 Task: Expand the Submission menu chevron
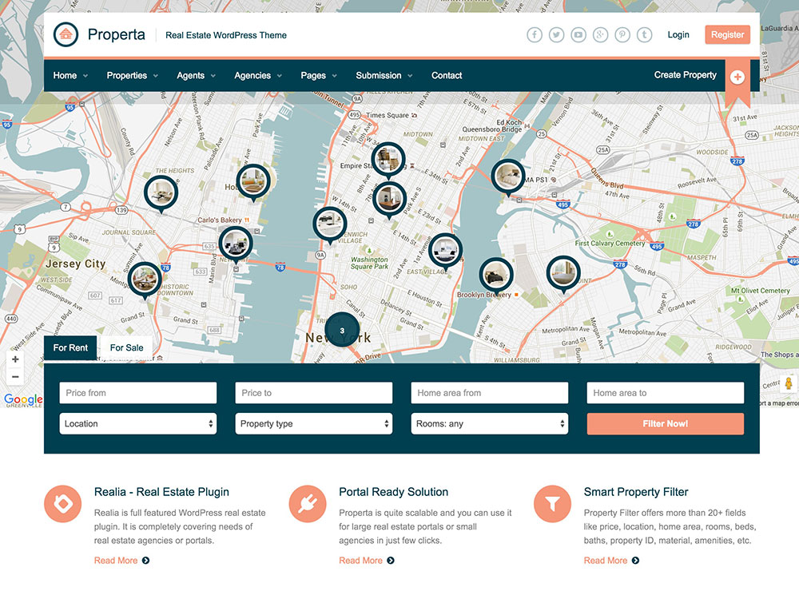point(410,76)
